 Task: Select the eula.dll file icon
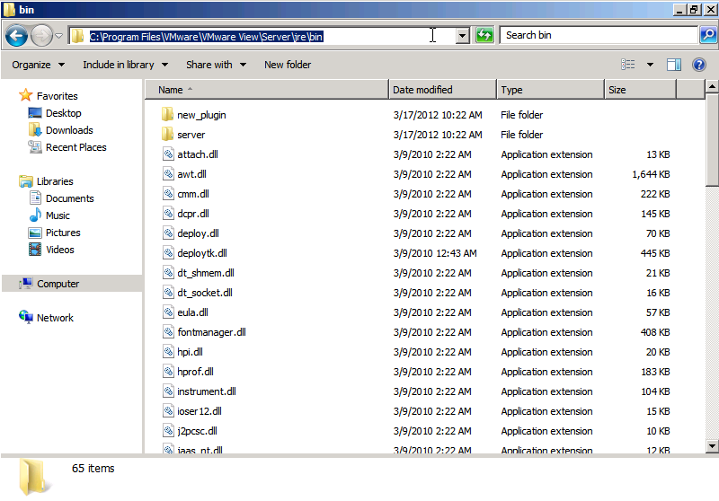(168, 312)
